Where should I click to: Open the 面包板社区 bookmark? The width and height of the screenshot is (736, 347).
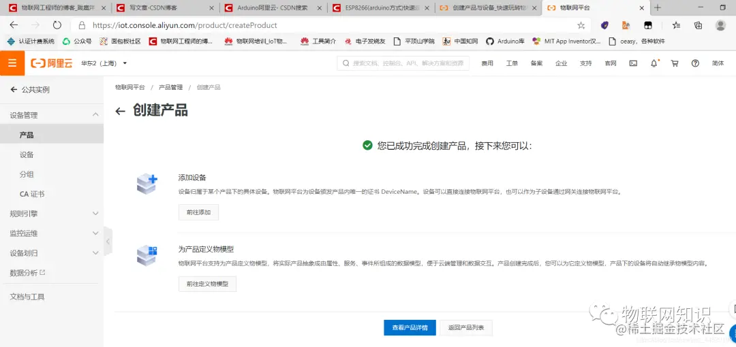[120, 42]
